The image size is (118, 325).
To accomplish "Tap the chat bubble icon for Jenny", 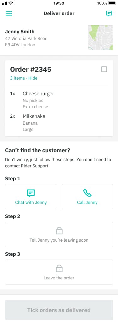I will pyautogui.click(x=31, y=193).
